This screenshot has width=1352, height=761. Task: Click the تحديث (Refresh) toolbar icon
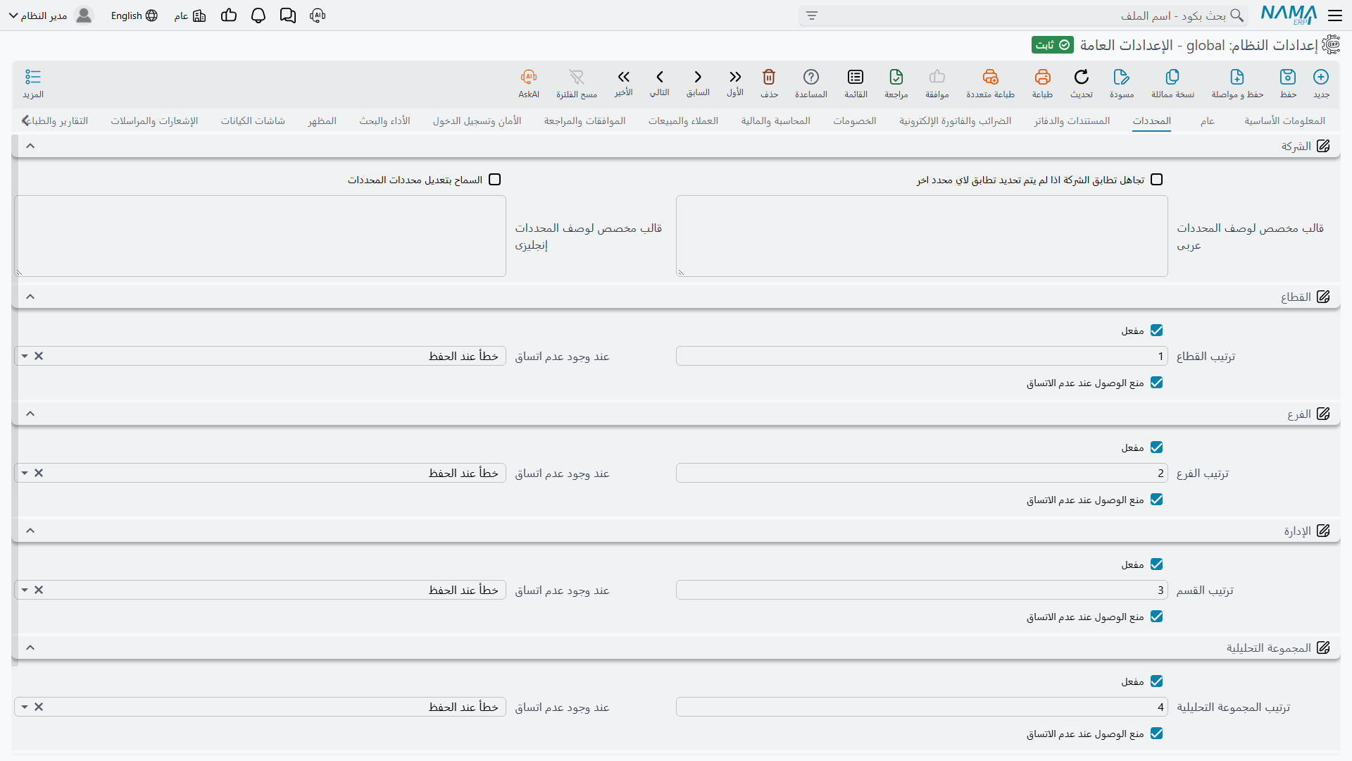point(1082,77)
